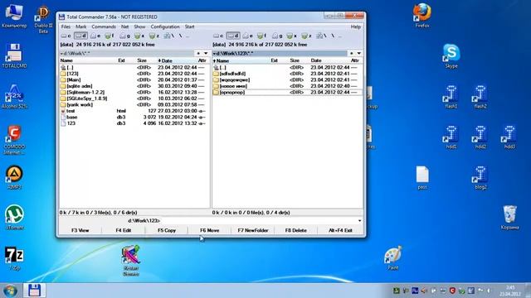
Task: Open the Windows Start menu orb
Action: point(10,291)
